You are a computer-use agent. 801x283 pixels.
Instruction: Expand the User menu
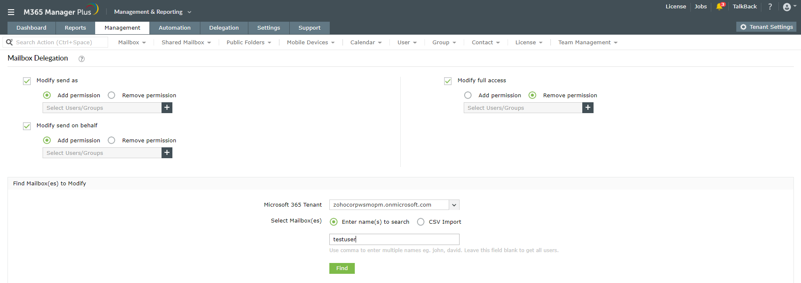(x=407, y=43)
